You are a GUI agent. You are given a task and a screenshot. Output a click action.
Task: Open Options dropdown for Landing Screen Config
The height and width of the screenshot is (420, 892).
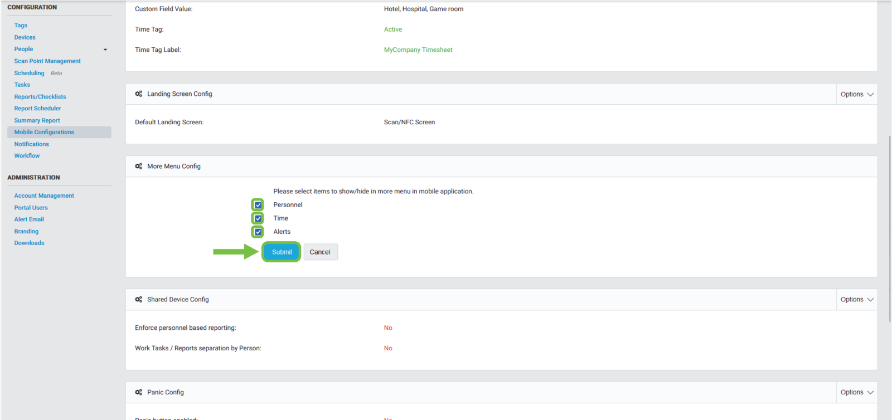[856, 95]
